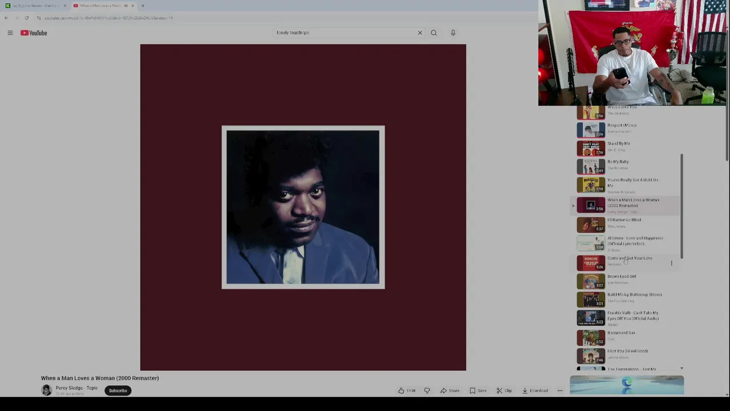
Task: Open site information icon in address bar
Action: [39, 18]
